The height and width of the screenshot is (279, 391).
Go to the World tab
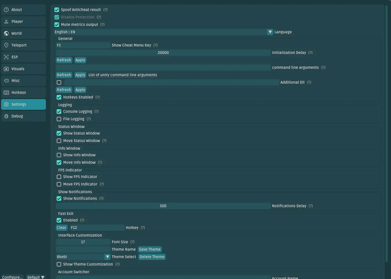(23, 33)
